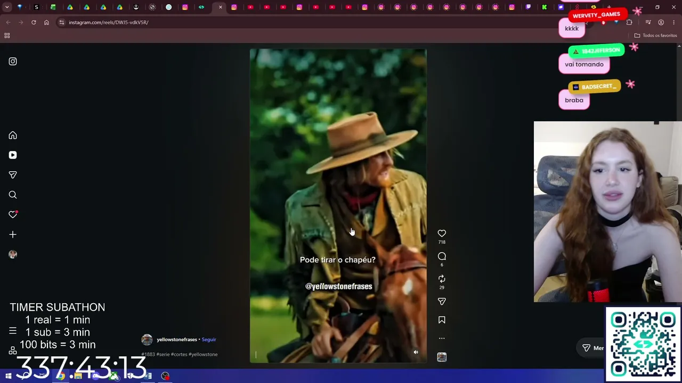Open the browser apps grid in bookmarks bar
This screenshot has width=682, height=383.
(x=7, y=36)
